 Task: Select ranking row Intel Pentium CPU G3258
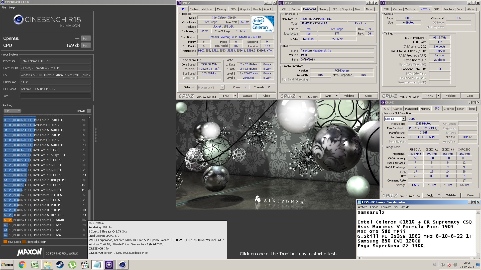(x=45, y=195)
